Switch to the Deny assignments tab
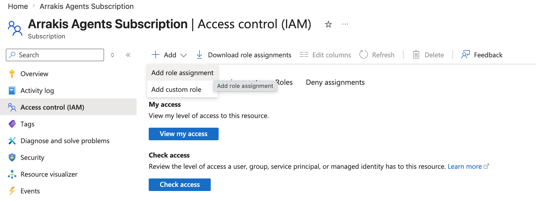536x202 pixels. coord(335,82)
